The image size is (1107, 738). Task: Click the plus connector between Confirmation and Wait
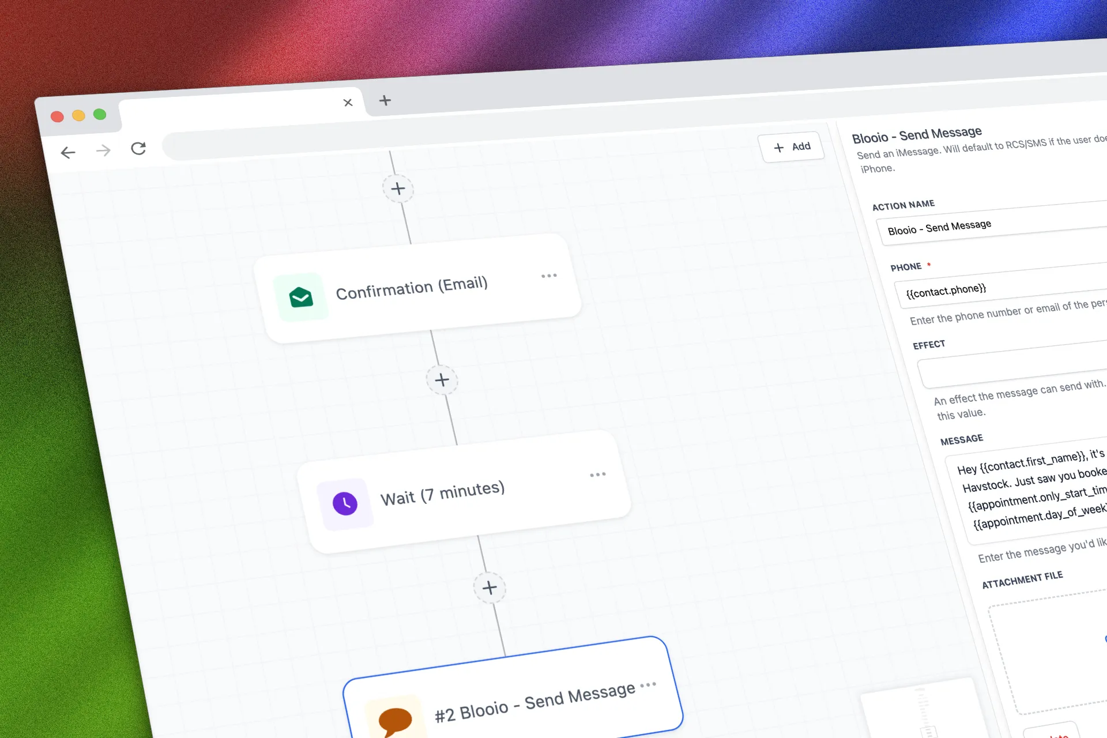point(442,379)
